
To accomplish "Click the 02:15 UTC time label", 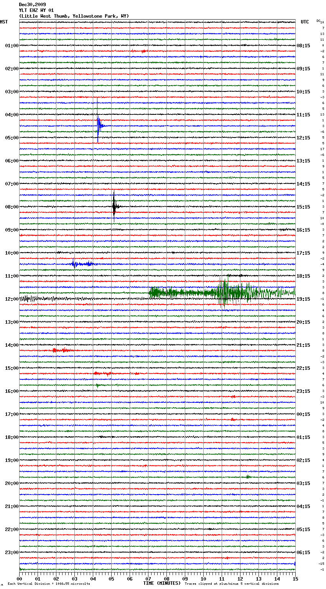I will [303, 460].
